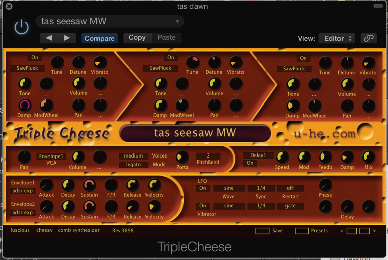Click the third oscillator Pan knob

(x=347, y=106)
